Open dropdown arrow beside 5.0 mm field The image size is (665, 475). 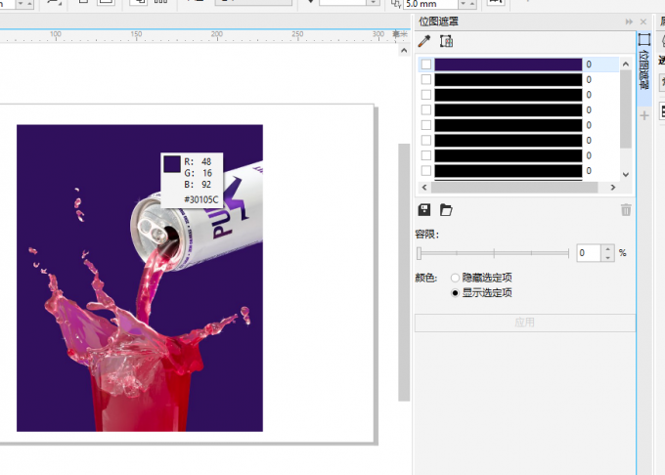[x=464, y=4]
